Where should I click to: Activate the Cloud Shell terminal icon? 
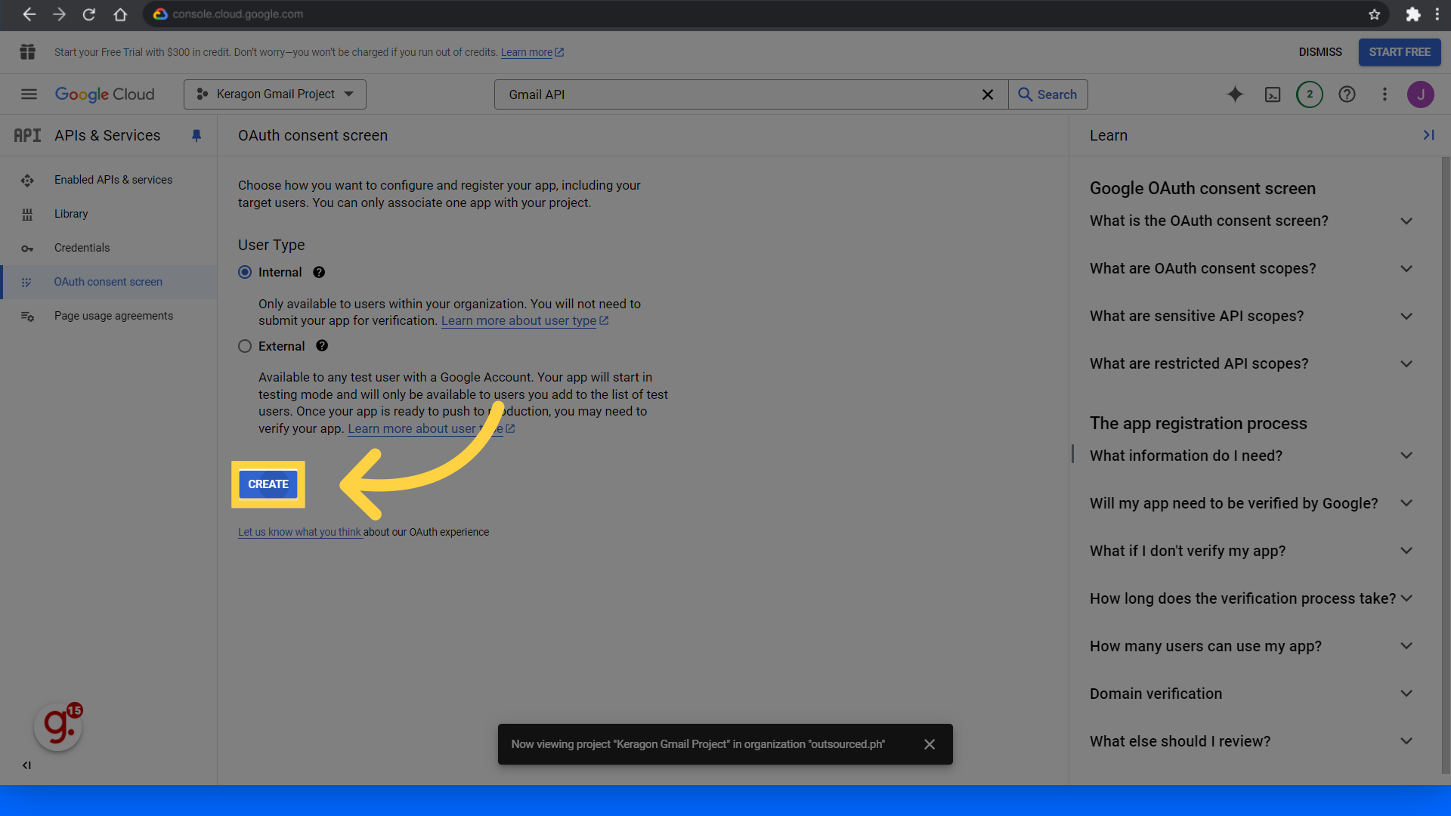pyautogui.click(x=1273, y=94)
